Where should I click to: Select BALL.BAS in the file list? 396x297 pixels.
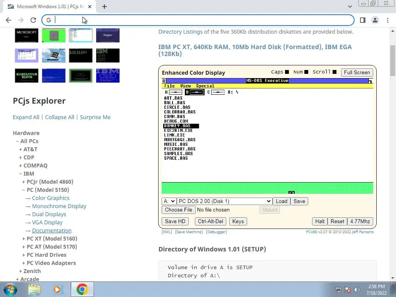(x=174, y=103)
